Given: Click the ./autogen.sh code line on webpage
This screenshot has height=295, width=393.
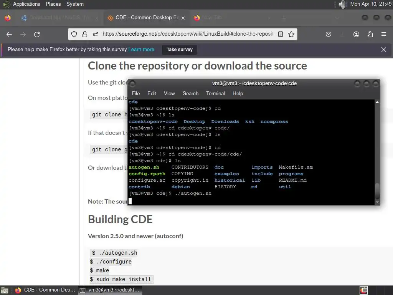Looking at the screenshot, I should click(114, 253).
